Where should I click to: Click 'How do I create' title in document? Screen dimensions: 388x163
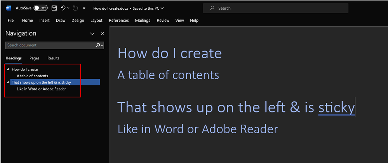tap(169, 53)
